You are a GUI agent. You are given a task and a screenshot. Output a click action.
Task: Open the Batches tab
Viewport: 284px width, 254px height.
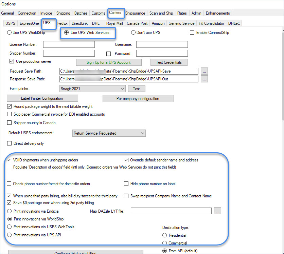click(81, 13)
